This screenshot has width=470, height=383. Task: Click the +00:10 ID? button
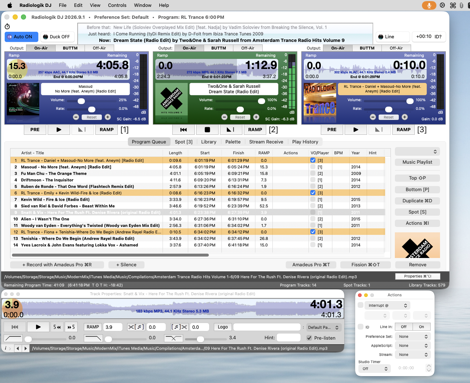point(429,37)
